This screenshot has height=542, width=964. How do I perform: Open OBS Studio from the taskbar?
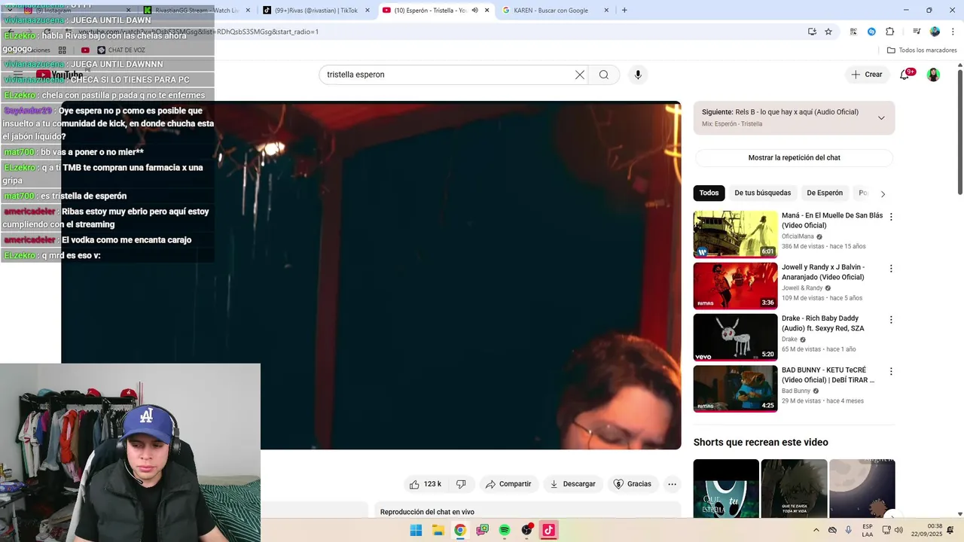click(526, 530)
